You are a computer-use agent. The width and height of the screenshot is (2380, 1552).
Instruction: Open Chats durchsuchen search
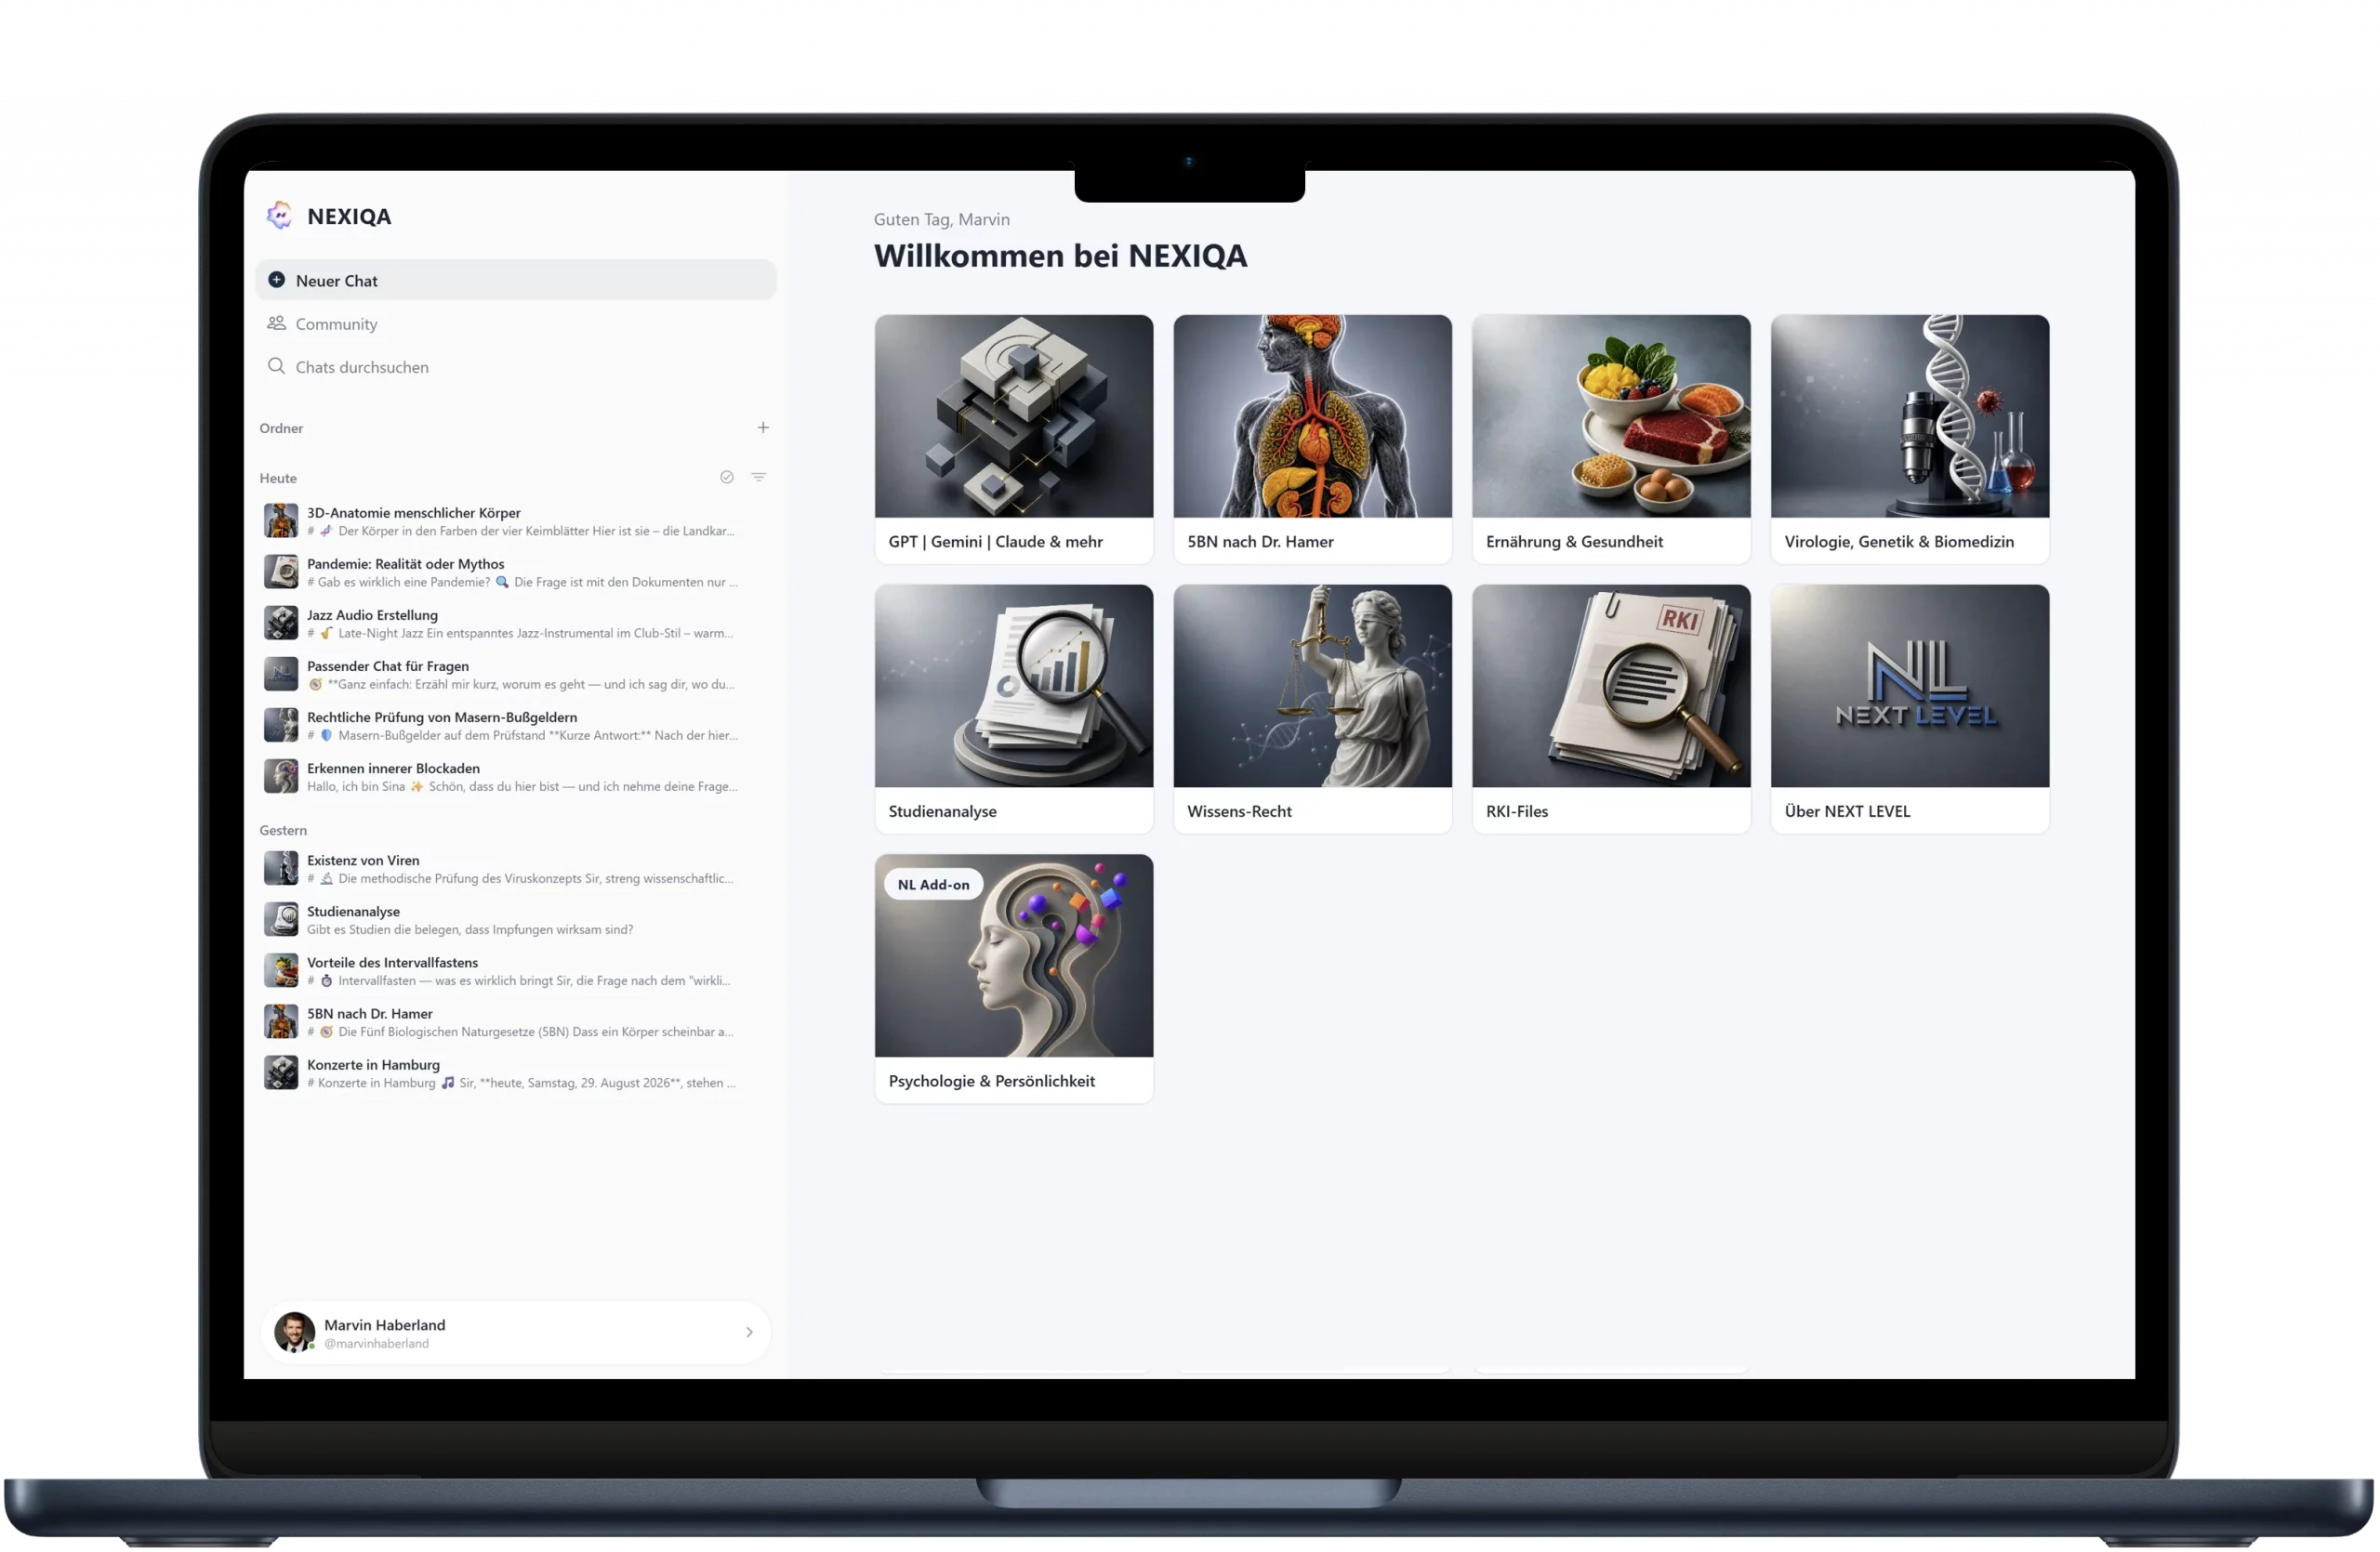tap(516, 366)
